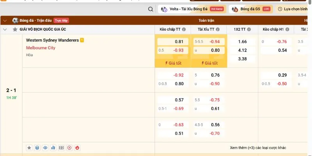312x156 pixels.
Task: Play the live stream icon
Action: pyautogui.click(x=69, y=148)
